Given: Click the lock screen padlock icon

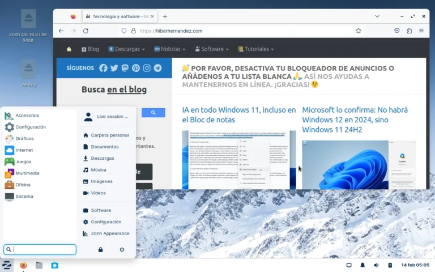Looking at the screenshot, I should click(100, 249).
